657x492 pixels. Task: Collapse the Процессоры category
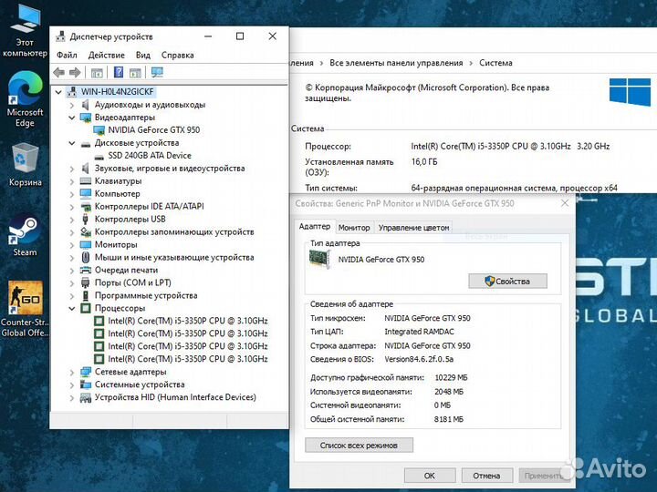72,308
